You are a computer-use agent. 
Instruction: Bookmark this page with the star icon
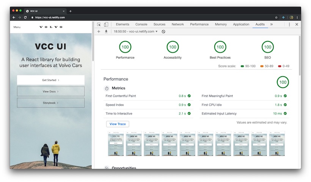tap(276, 17)
